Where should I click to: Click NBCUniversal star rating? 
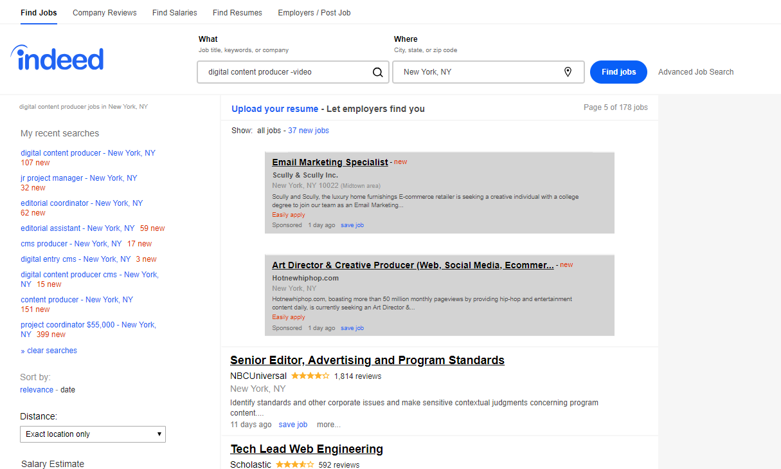[310, 376]
